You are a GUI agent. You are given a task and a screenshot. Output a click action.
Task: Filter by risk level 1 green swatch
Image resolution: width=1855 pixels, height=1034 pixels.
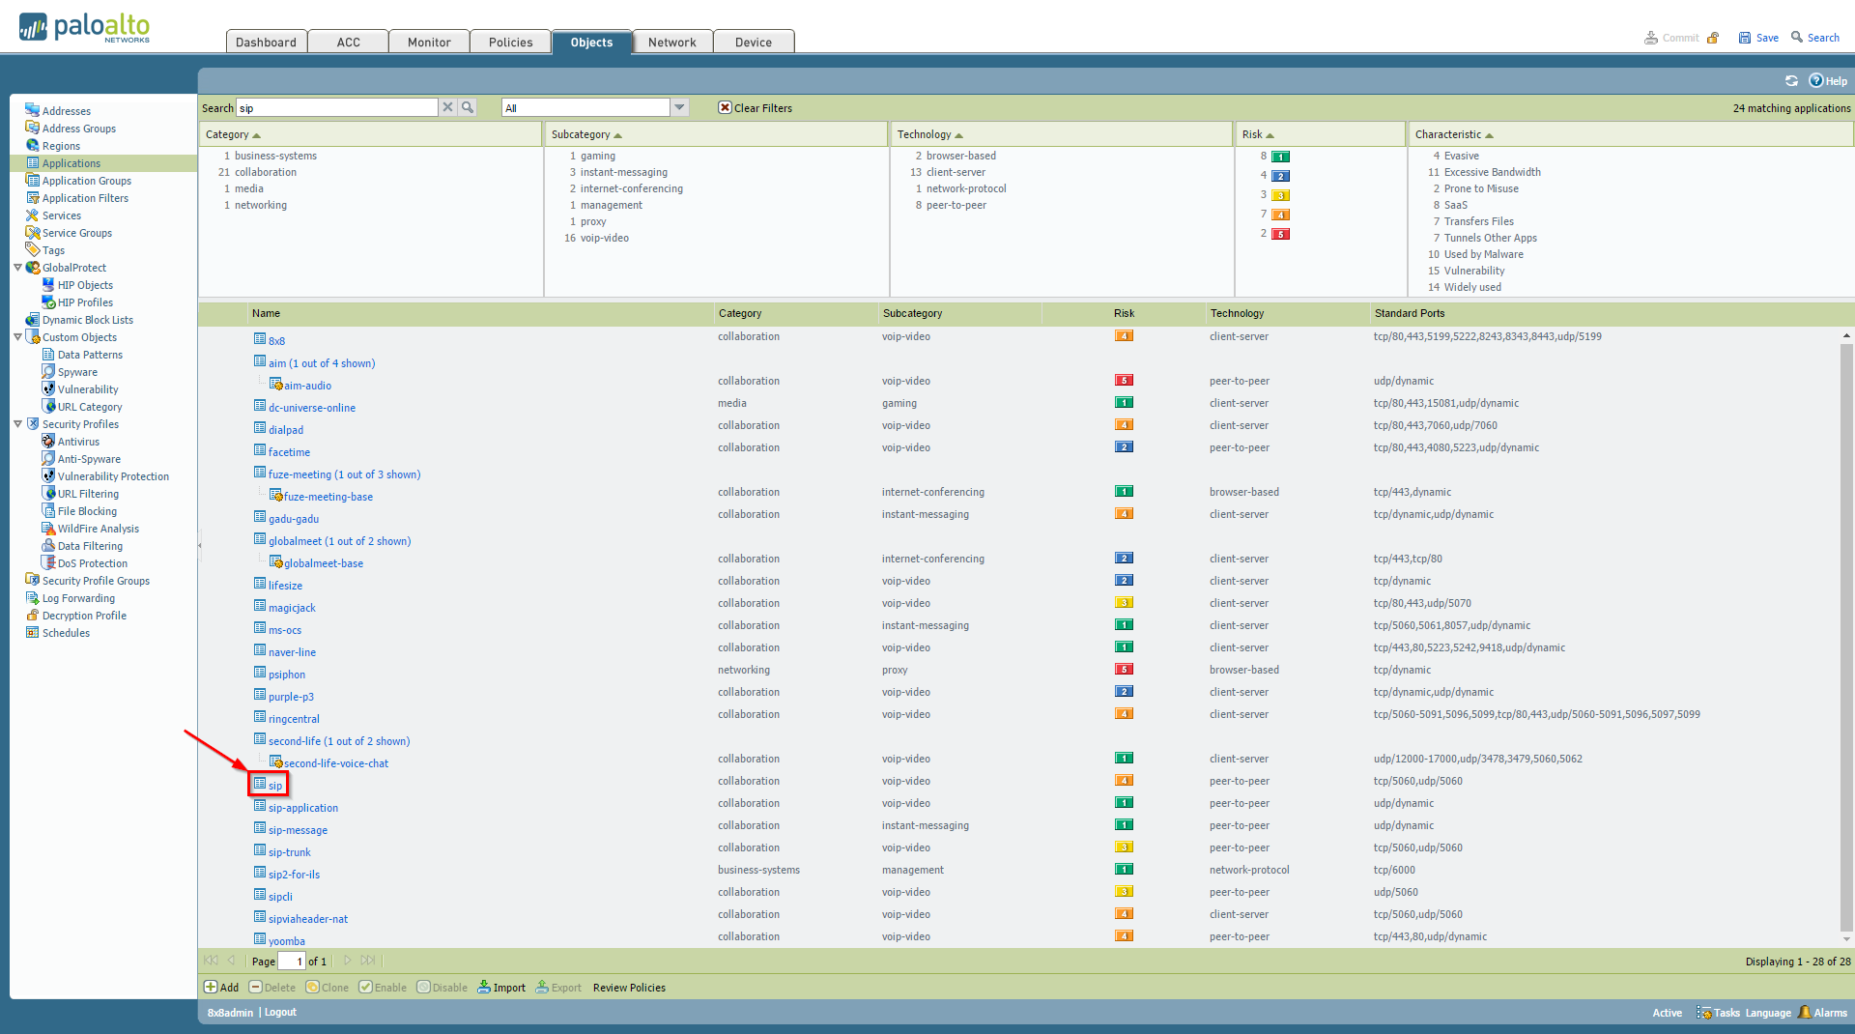point(1280,157)
